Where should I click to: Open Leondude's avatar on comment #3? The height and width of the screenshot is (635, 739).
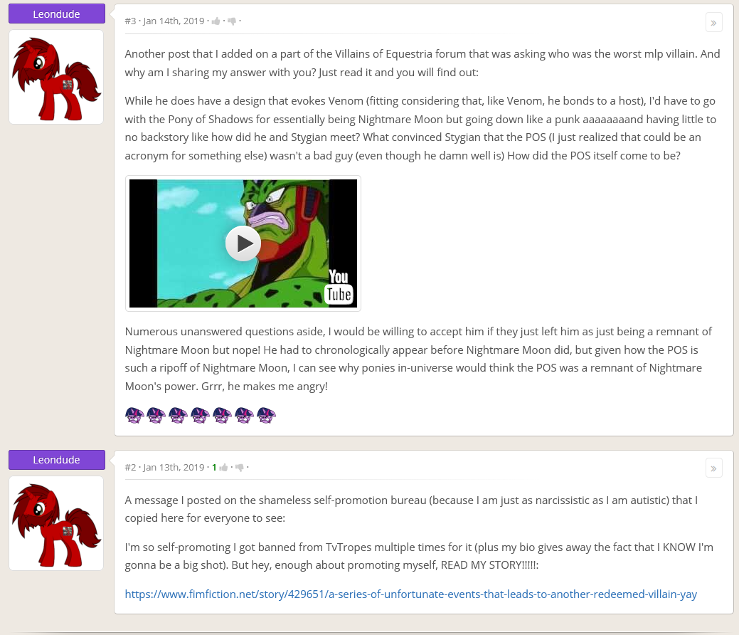click(56, 77)
